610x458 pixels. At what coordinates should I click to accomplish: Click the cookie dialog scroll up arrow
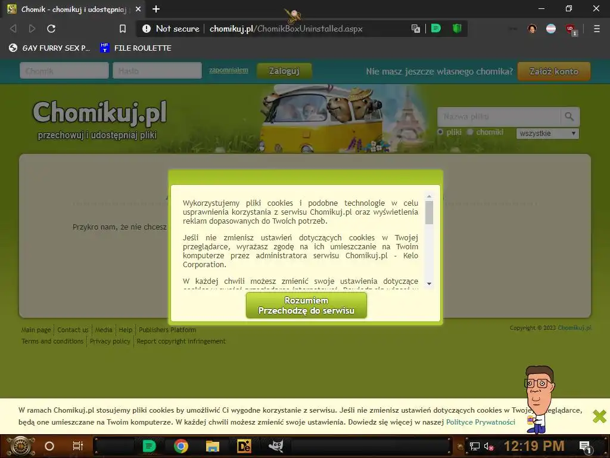click(429, 196)
